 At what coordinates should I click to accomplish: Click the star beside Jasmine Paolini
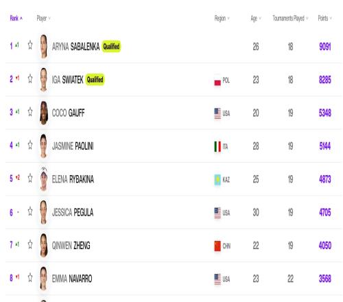[30, 145]
